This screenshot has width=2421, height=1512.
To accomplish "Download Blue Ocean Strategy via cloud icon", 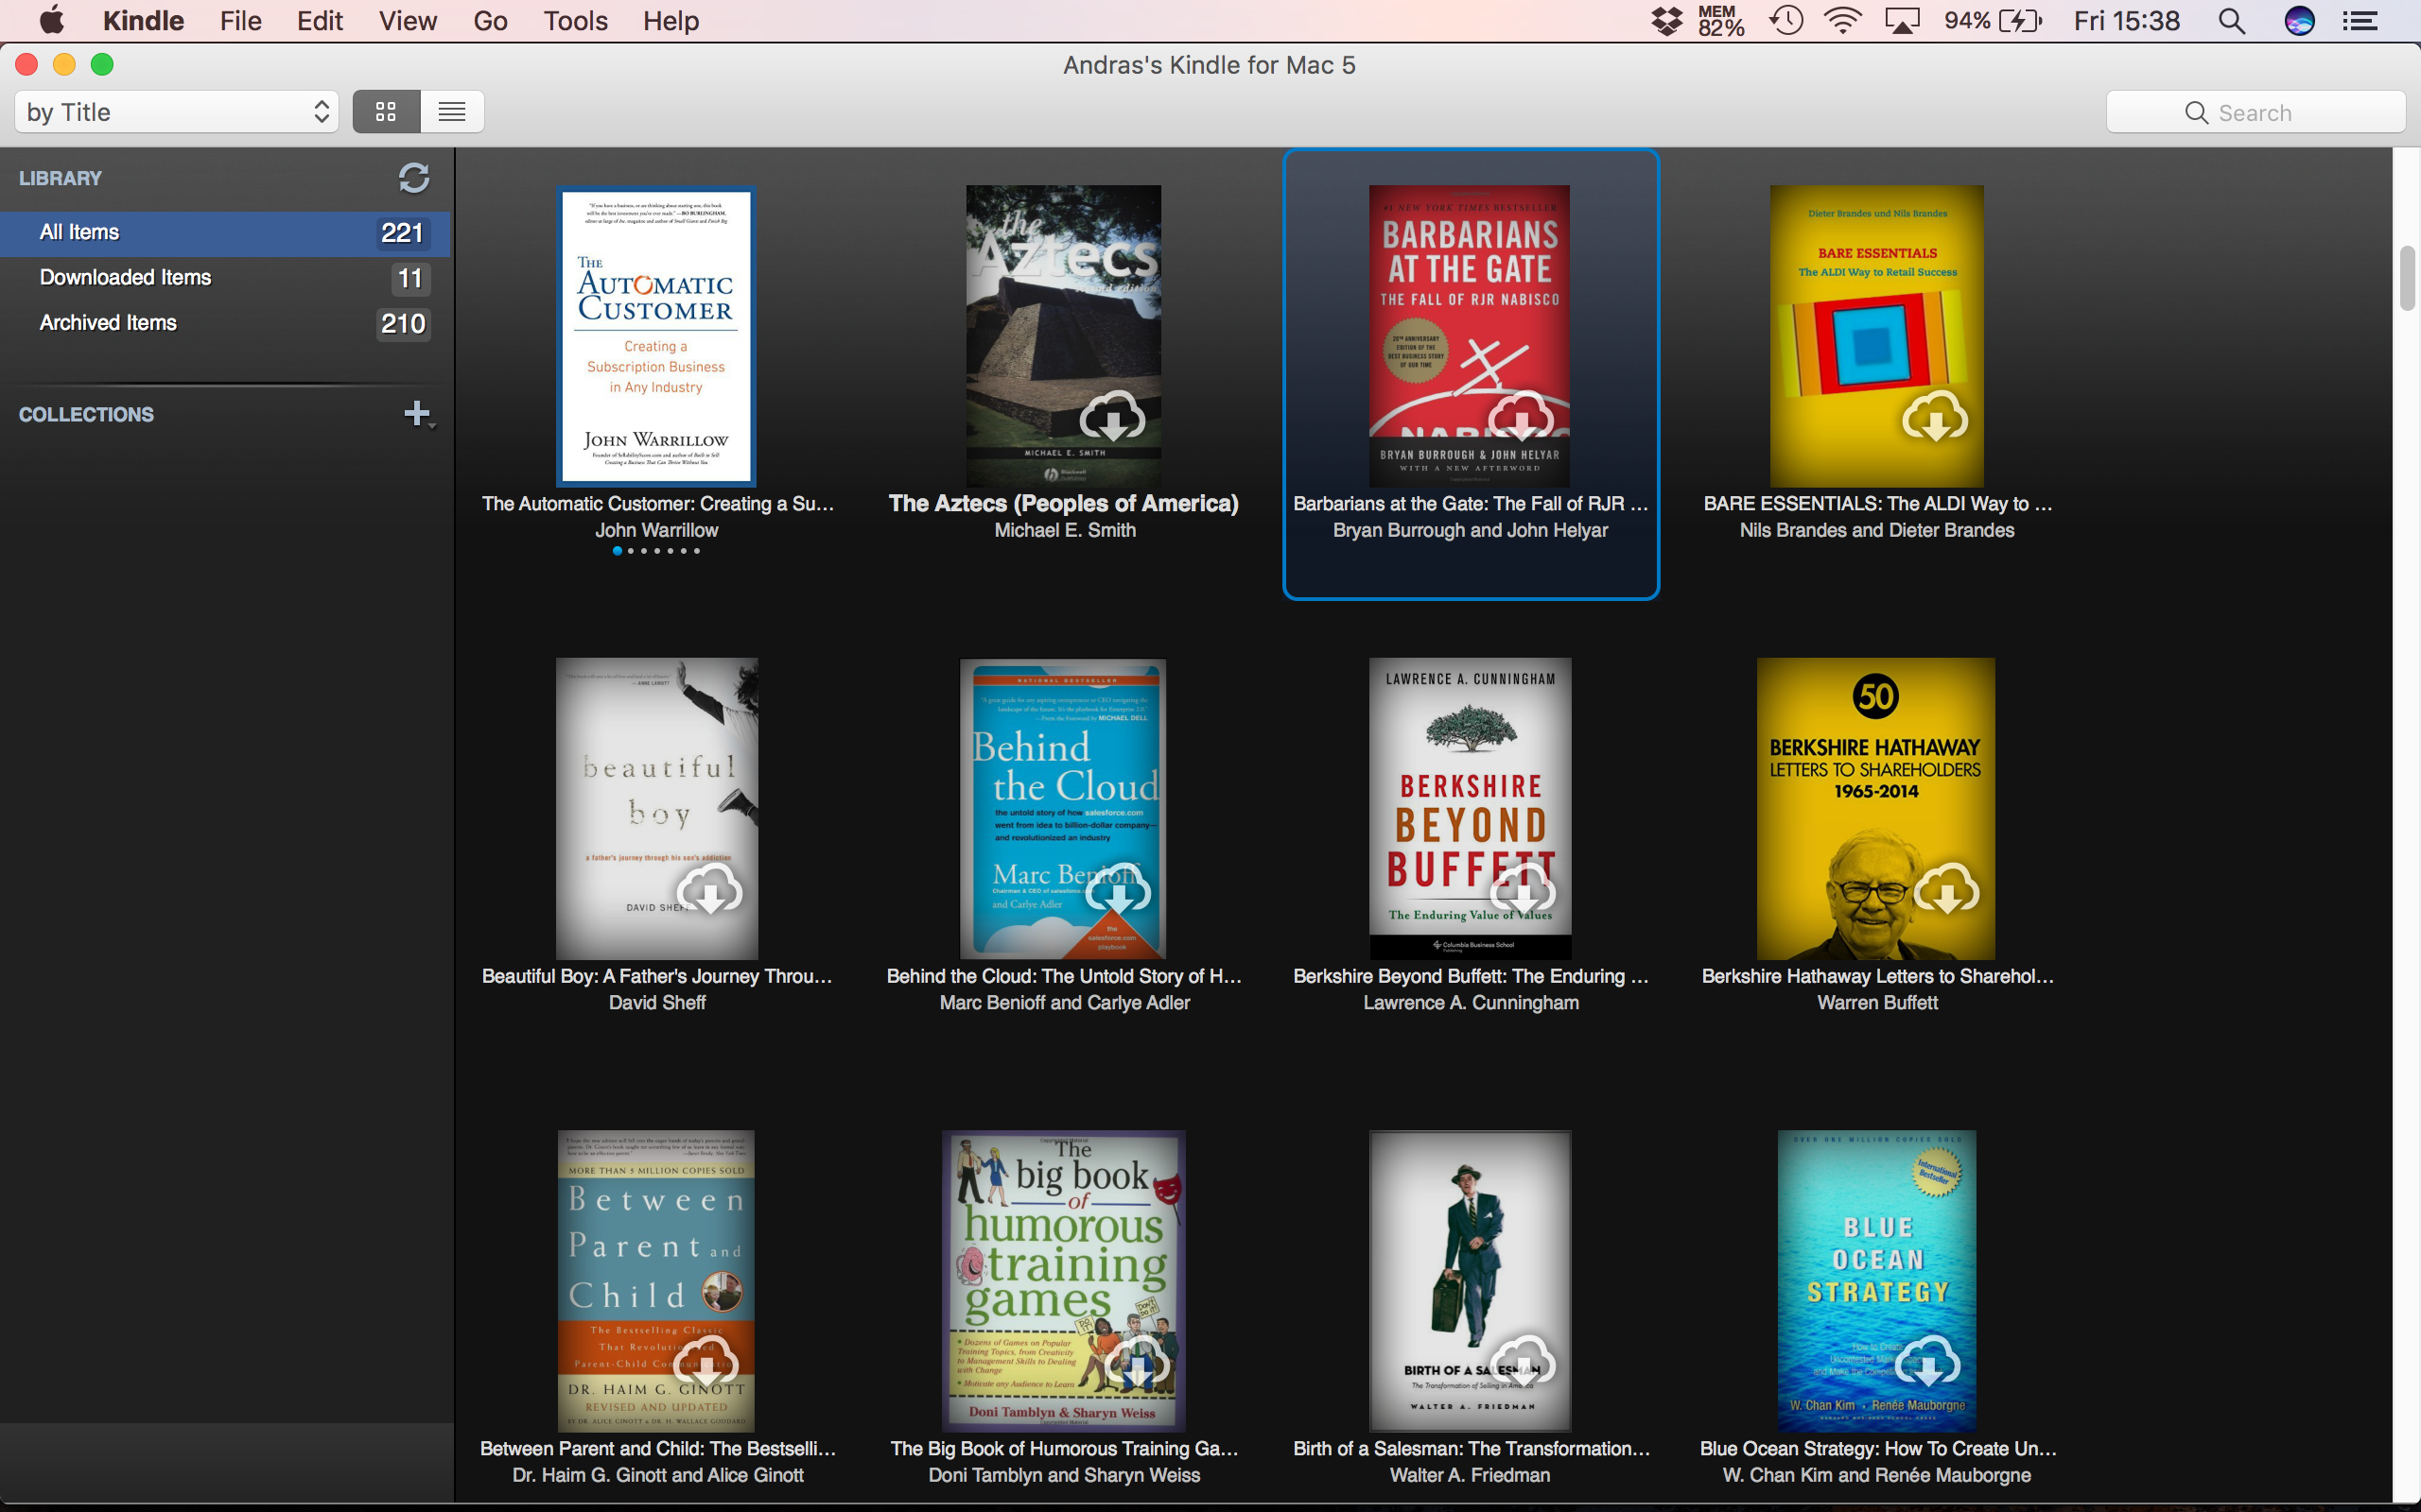I will pos(1926,1361).
